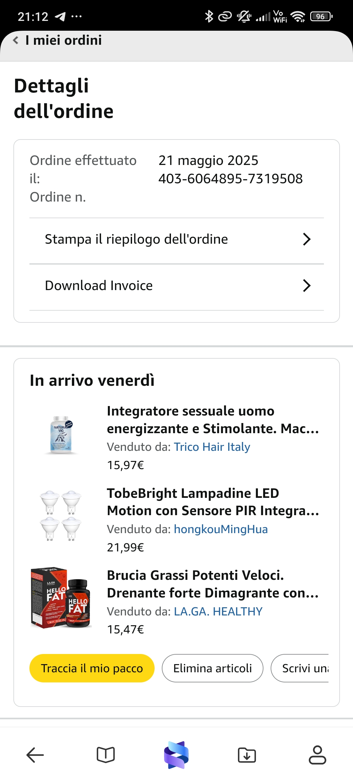Tap the Hello Fat product image
Screen dimensions: 353x784
(x=61, y=597)
